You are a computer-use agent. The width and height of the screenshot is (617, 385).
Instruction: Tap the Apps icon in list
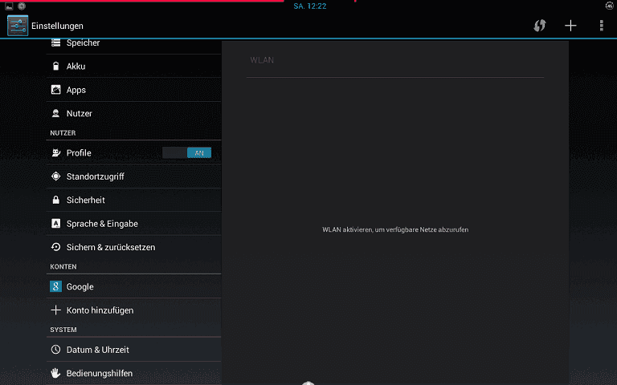pos(56,90)
